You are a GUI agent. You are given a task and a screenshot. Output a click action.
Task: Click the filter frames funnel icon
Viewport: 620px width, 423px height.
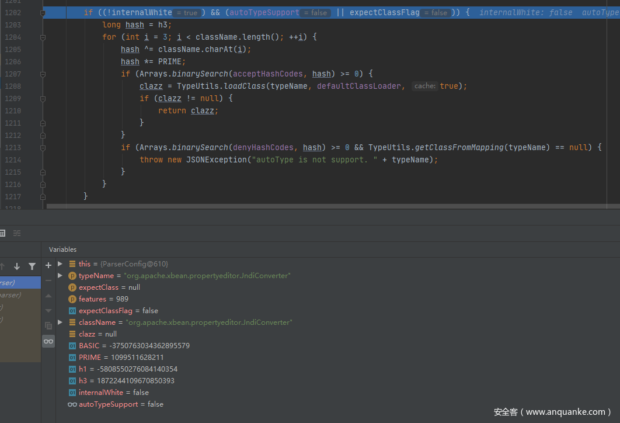click(x=32, y=266)
